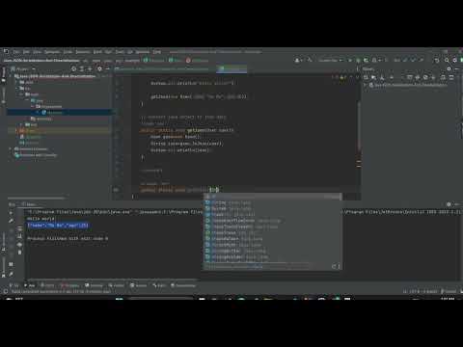Open editor tabs three-dots menu
The height and width of the screenshot is (347, 463).
point(357,69)
